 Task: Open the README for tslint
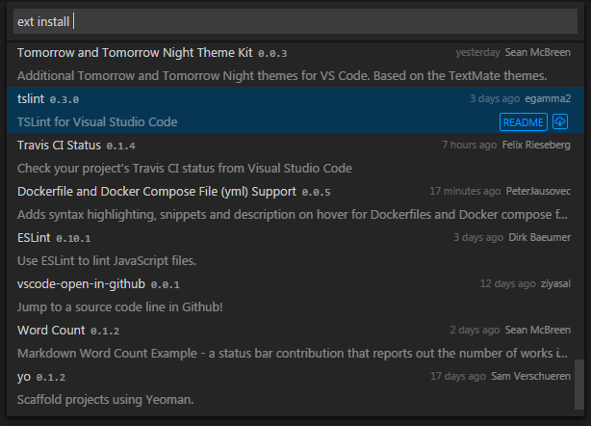[x=524, y=121]
